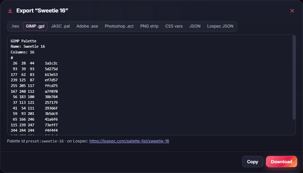Click the hex value 3b5dc9
Image resolution: width=303 pixels, height=173 pixels.
pyautogui.click(x=51, y=114)
